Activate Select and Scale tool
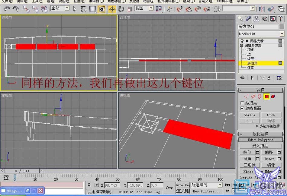 tap(130, 9)
